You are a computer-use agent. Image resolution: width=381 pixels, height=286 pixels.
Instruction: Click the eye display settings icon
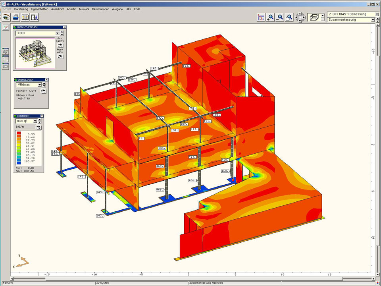tap(6, 17)
